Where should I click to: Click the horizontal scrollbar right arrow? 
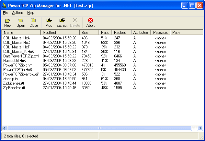coord(200,128)
